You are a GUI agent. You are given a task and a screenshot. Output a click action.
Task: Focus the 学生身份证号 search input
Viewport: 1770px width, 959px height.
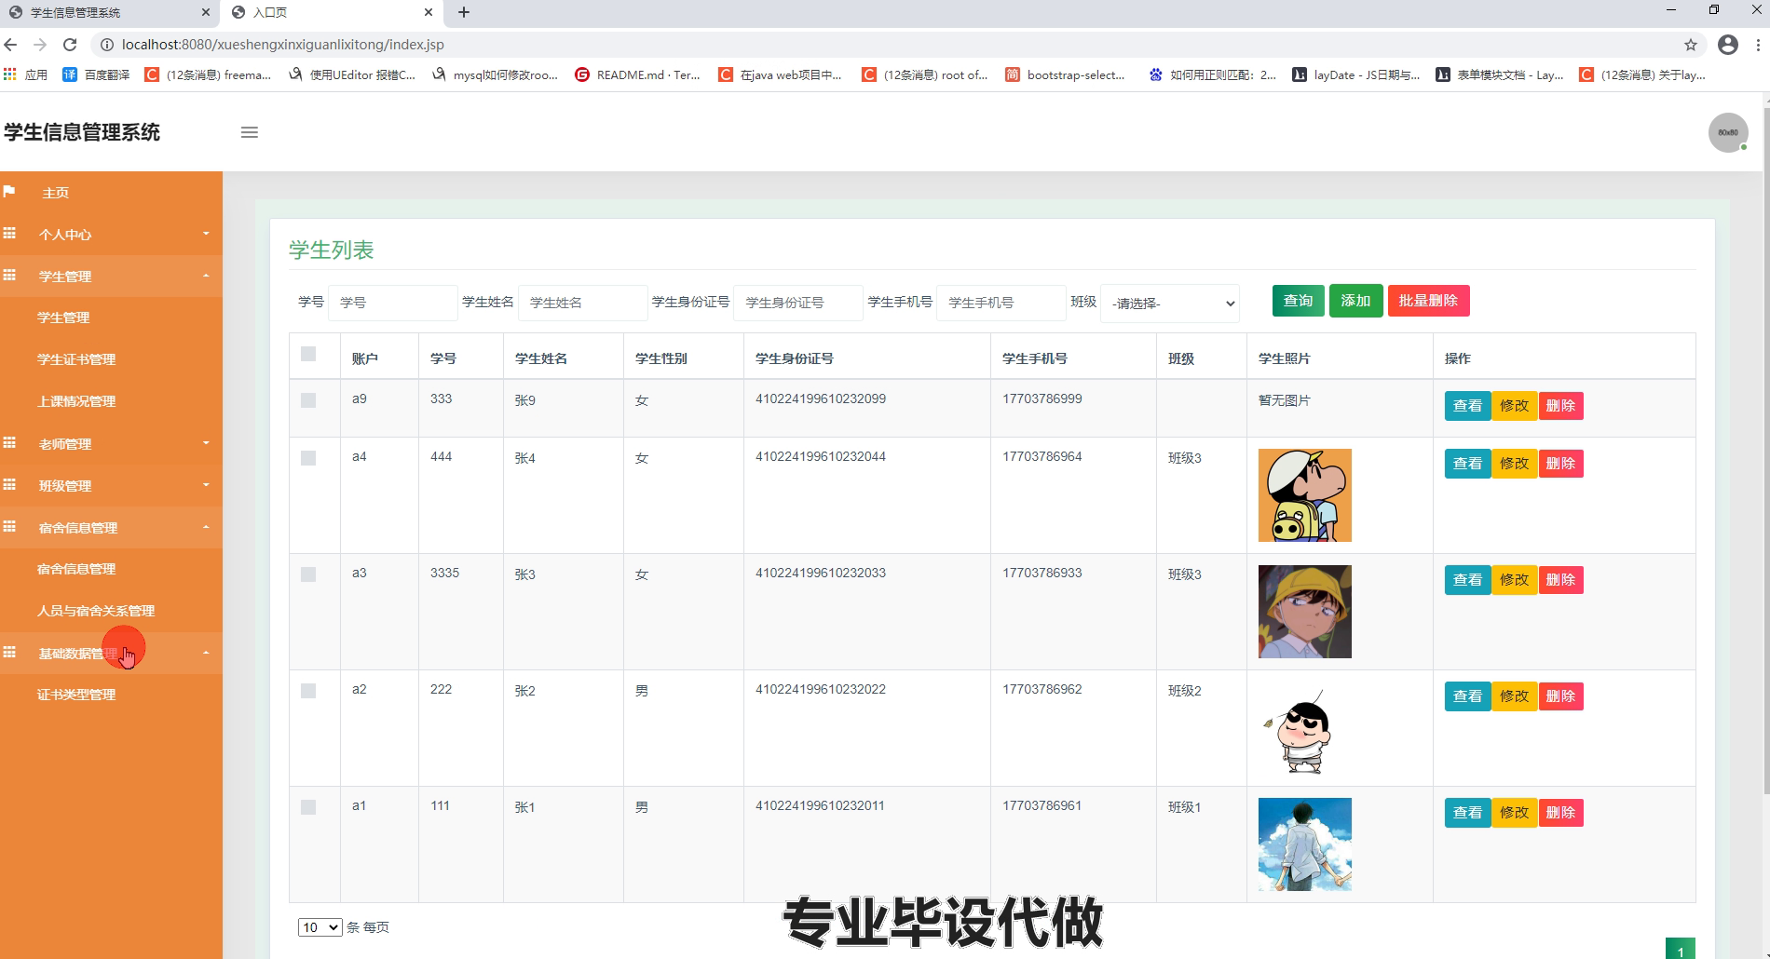coord(798,303)
